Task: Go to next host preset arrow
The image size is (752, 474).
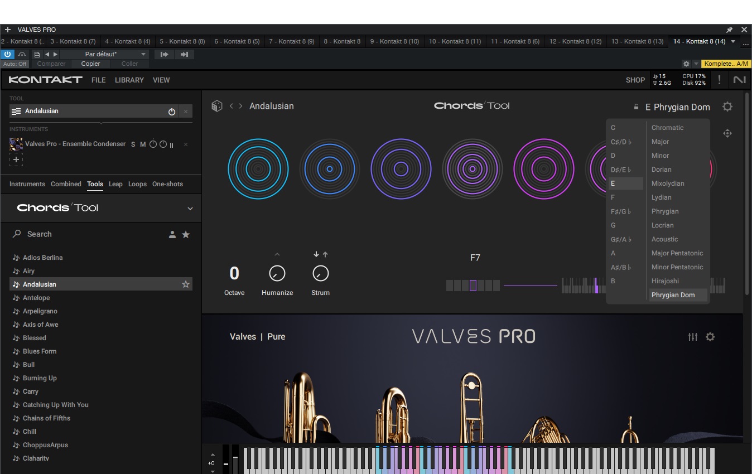Action: pyautogui.click(x=55, y=54)
